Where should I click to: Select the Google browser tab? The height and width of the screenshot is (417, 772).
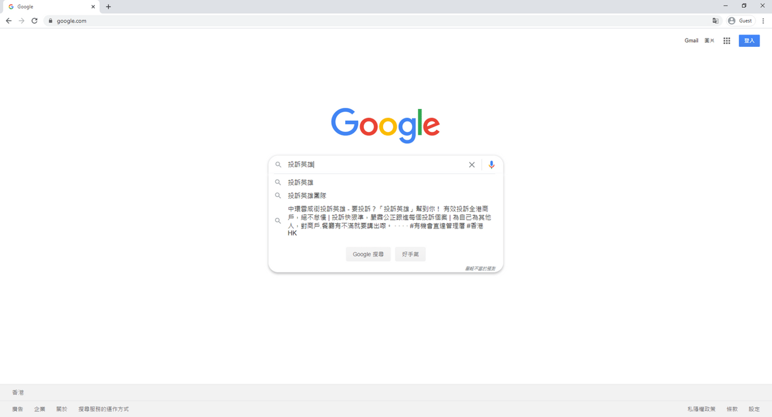51,7
